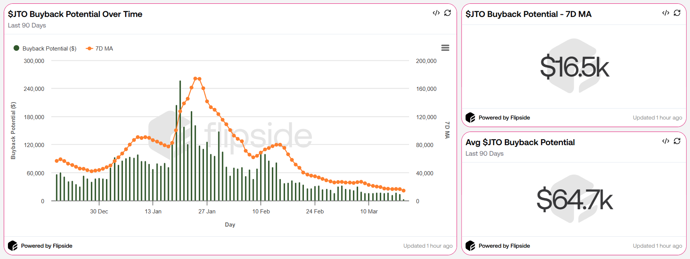Click Flipside logo in 7D MA footer
690x259 pixels.
coord(470,118)
